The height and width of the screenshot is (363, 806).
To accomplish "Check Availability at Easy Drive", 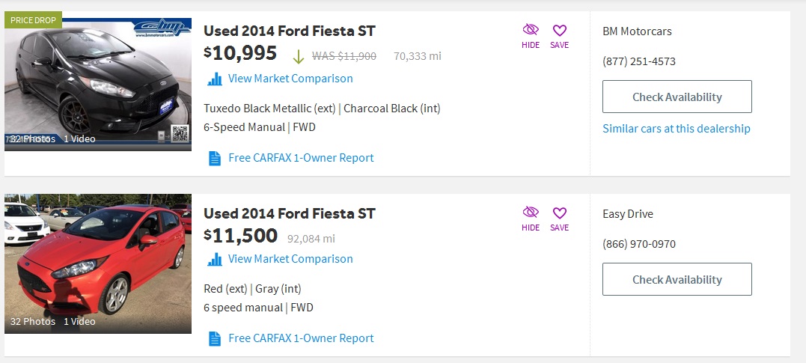I will pos(677,279).
